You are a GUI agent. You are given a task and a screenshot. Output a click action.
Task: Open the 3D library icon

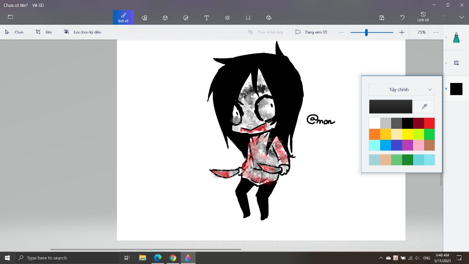(x=269, y=18)
